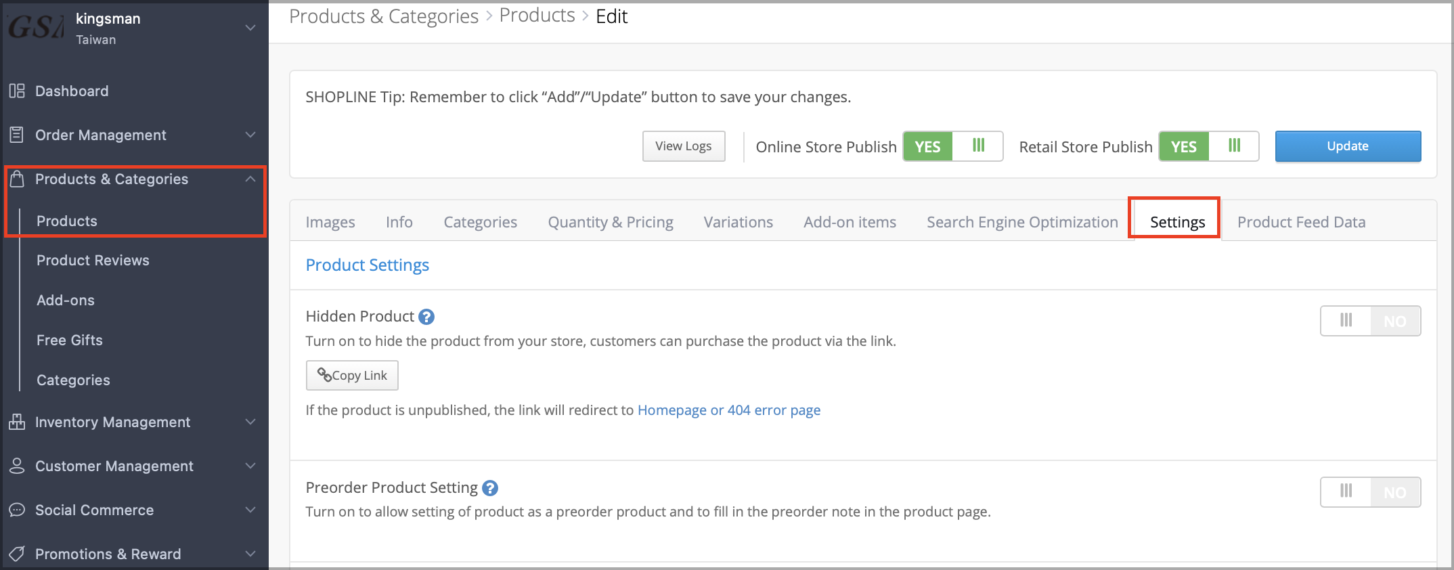This screenshot has width=1454, height=570.
Task: Click Products & Categories breadcrumb link
Action: (x=384, y=16)
